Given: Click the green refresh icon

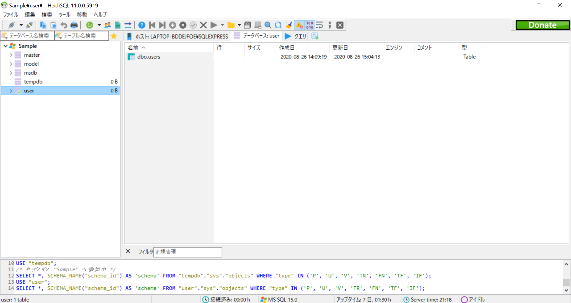Looking at the screenshot, I should [x=90, y=25].
